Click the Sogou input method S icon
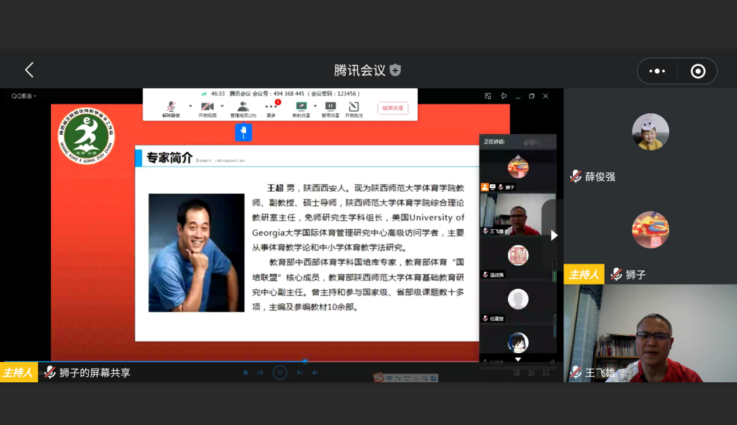The width and height of the screenshot is (737, 425). (x=379, y=378)
